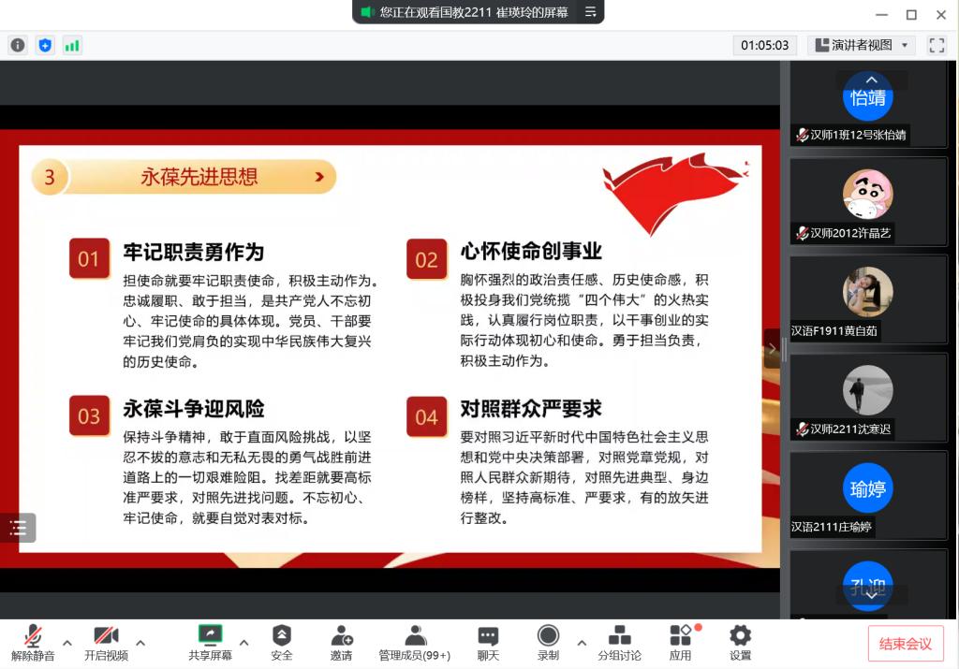Image resolution: width=959 pixels, height=669 pixels.
Task: Select 汉师2012许晶艺 participant video thumbnail
Action: click(868, 200)
